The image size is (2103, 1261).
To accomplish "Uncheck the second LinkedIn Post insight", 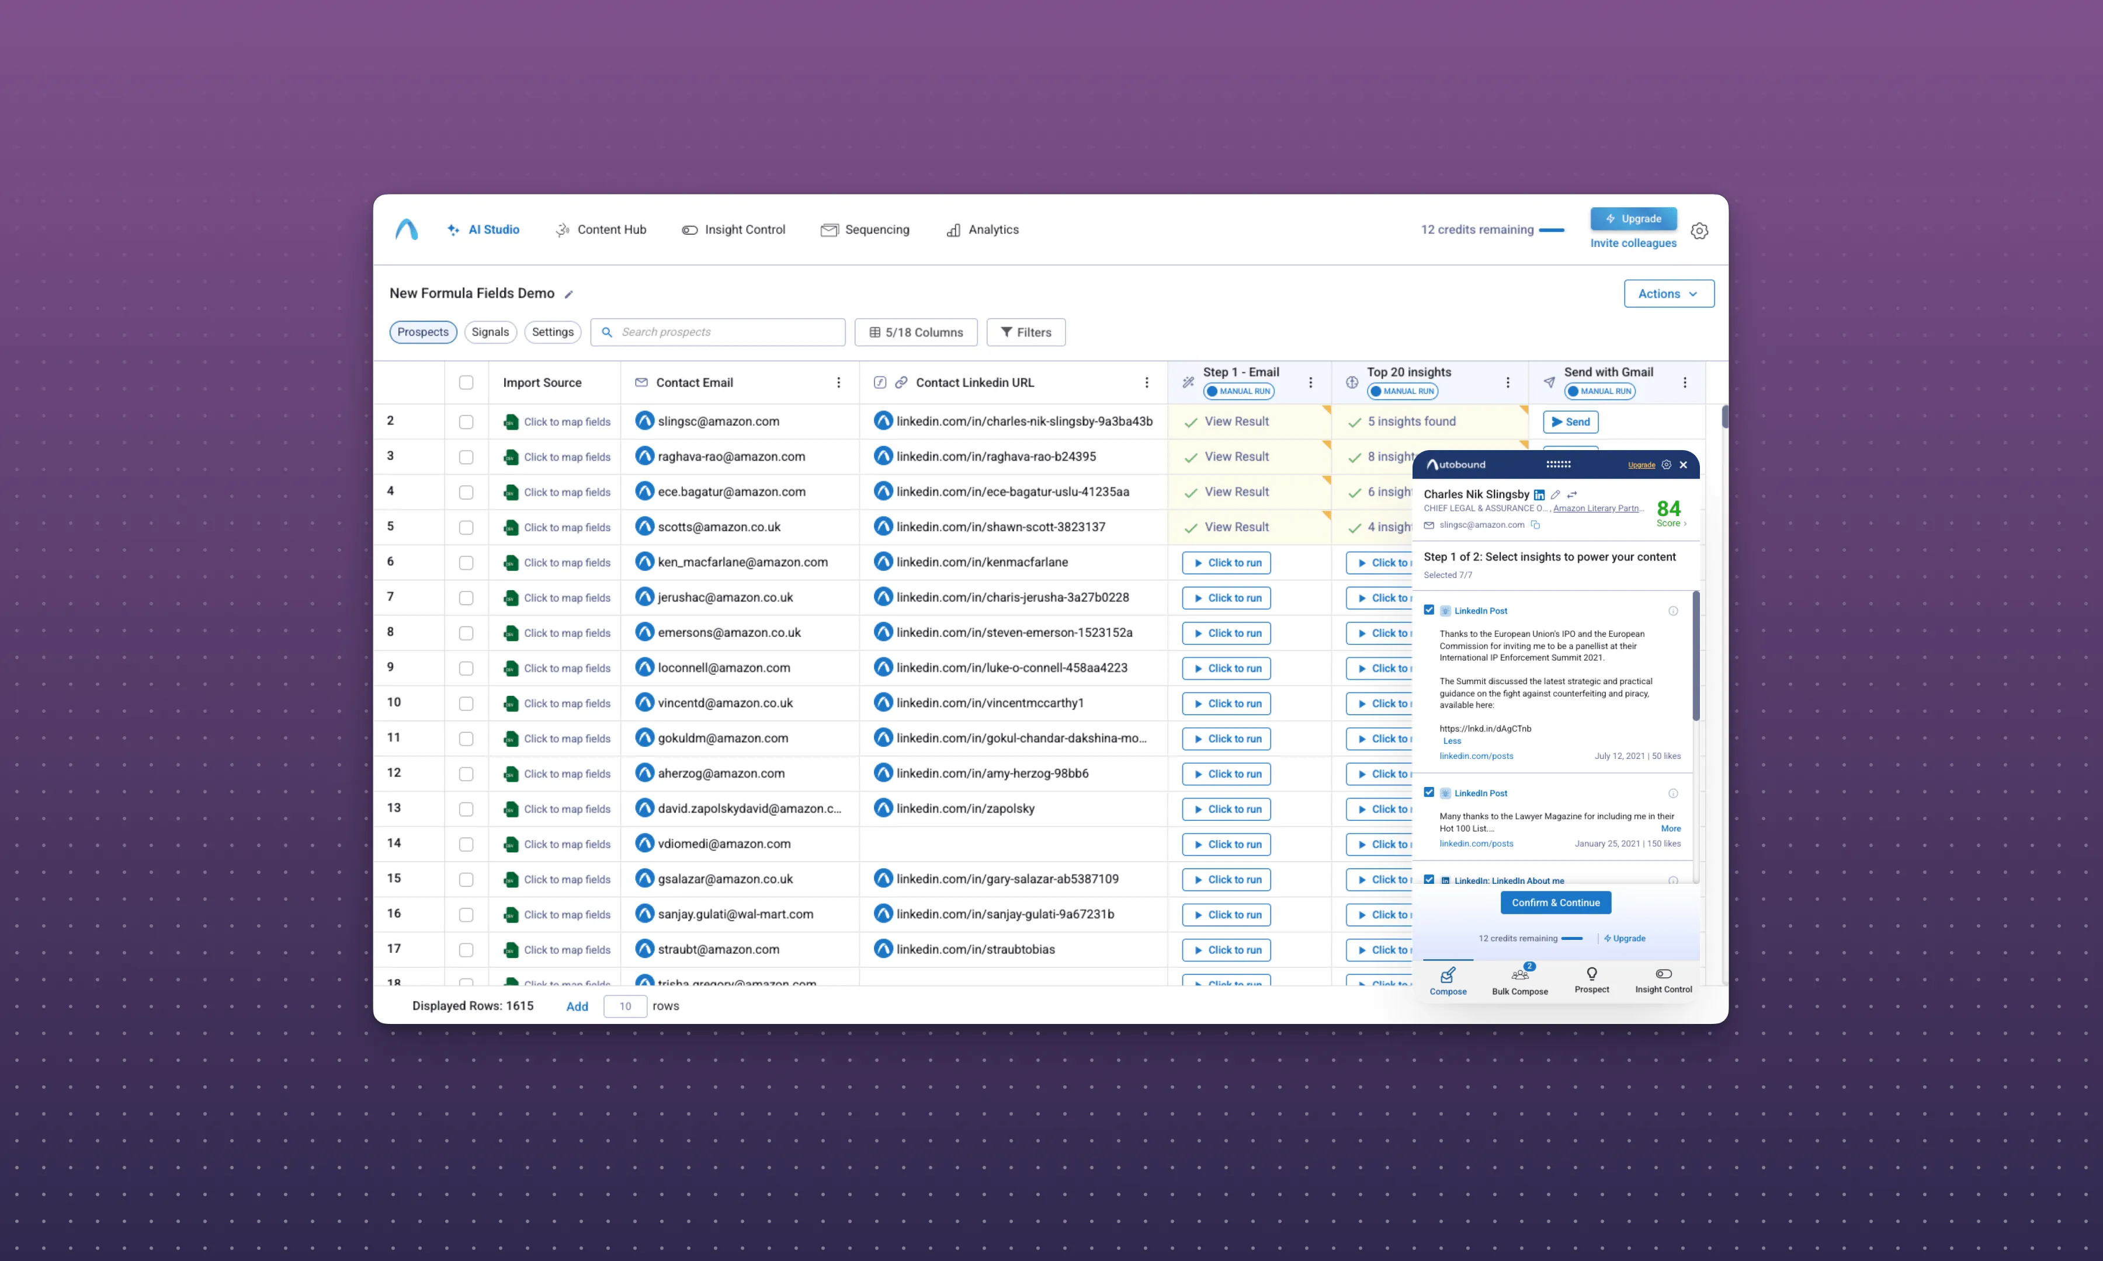I will coord(1429,793).
